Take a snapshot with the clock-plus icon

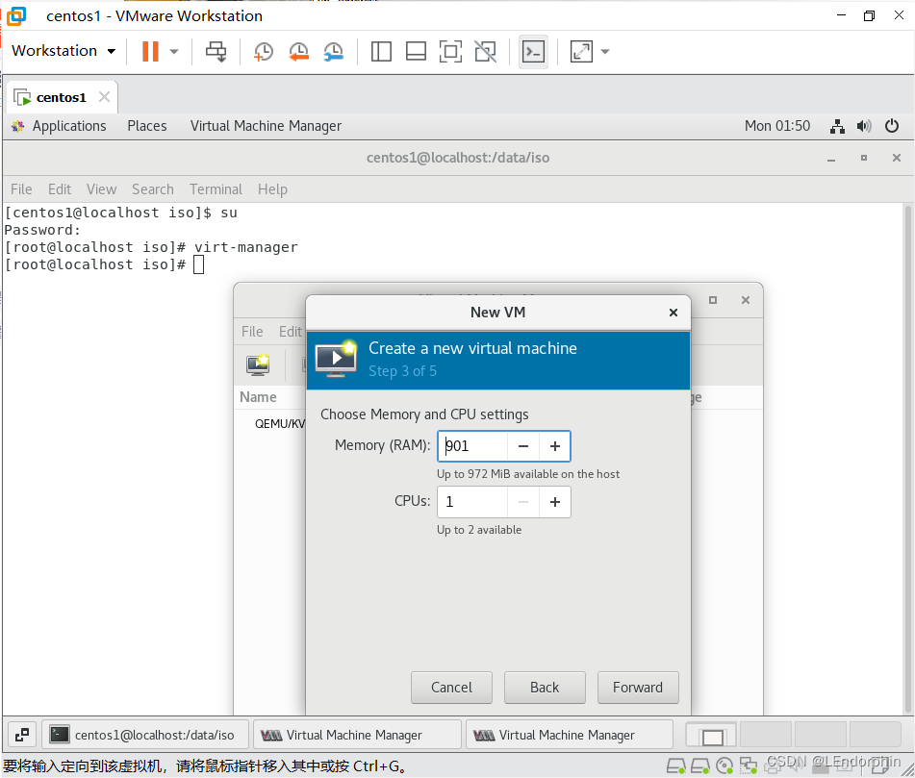(x=264, y=51)
